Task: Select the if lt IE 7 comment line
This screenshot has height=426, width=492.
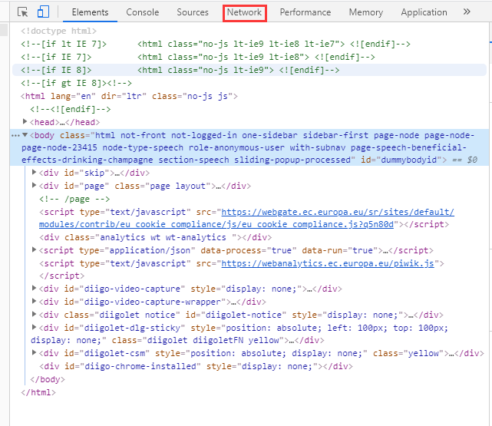Action: [216, 44]
